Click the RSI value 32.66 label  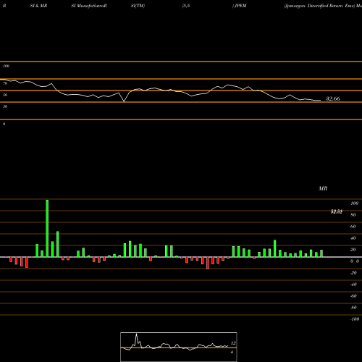pyautogui.click(x=333, y=98)
